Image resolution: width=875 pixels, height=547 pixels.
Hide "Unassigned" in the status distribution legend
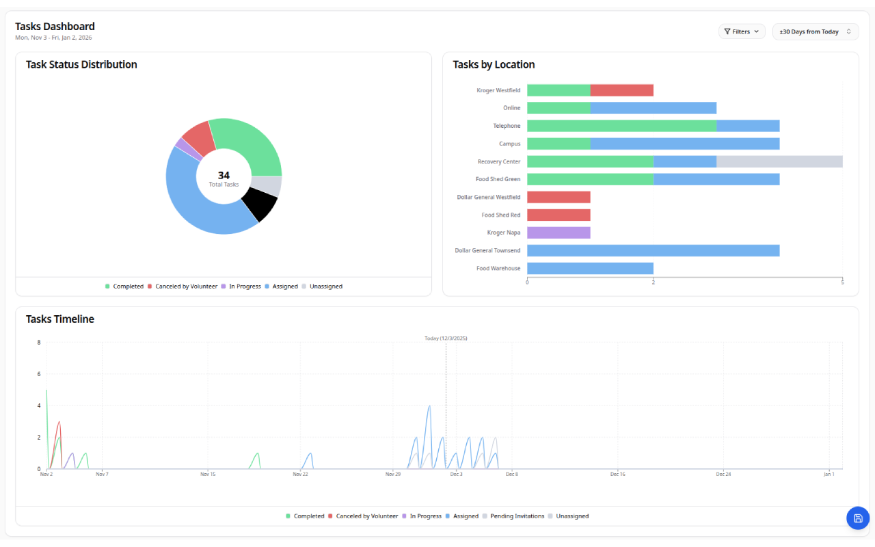pyautogui.click(x=326, y=286)
